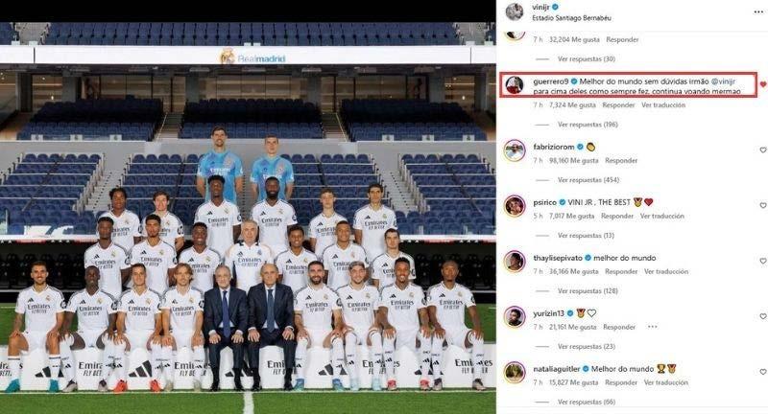The height and width of the screenshot is (414, 768).
Task: Like thaylisepivato's comment with the heart
Action: (763, 261)
